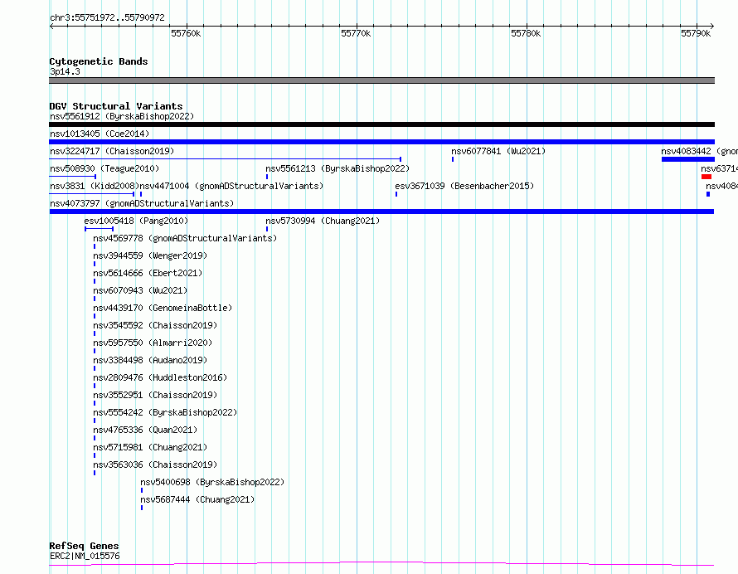Open nsv4471004 (gnomADStructuralVariants) entry
This screenshot has width=738, height=574.
point(231,186)
